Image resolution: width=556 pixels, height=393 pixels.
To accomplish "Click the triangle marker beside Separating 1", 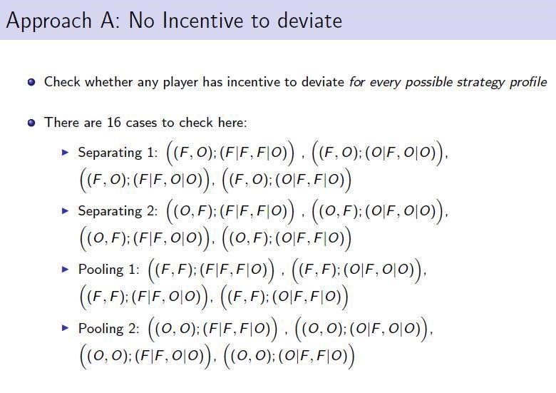I will [x=66, y=153].
